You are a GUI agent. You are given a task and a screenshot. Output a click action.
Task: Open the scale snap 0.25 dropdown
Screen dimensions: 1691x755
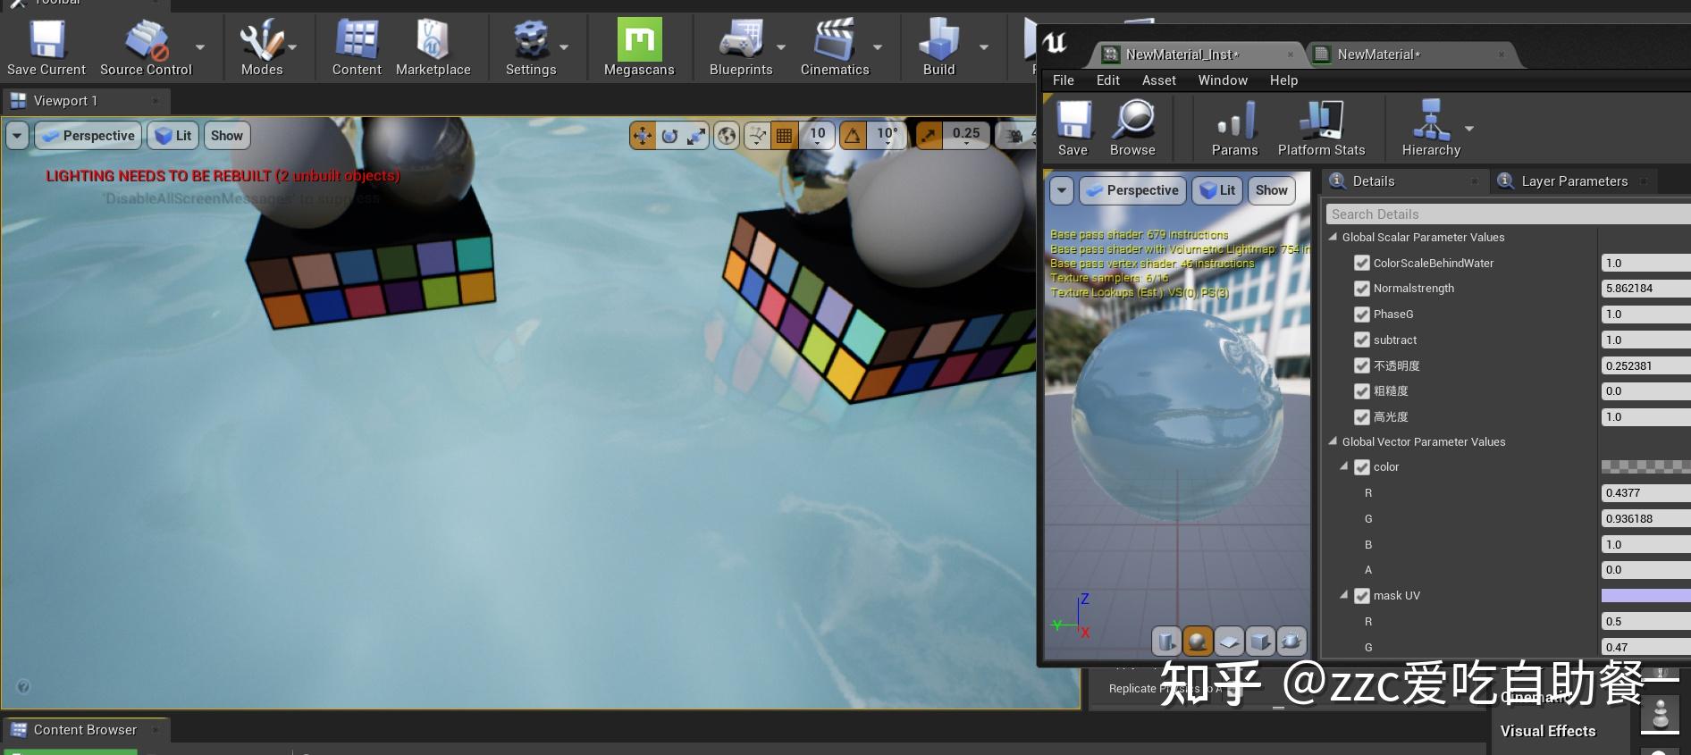point(966,136)
